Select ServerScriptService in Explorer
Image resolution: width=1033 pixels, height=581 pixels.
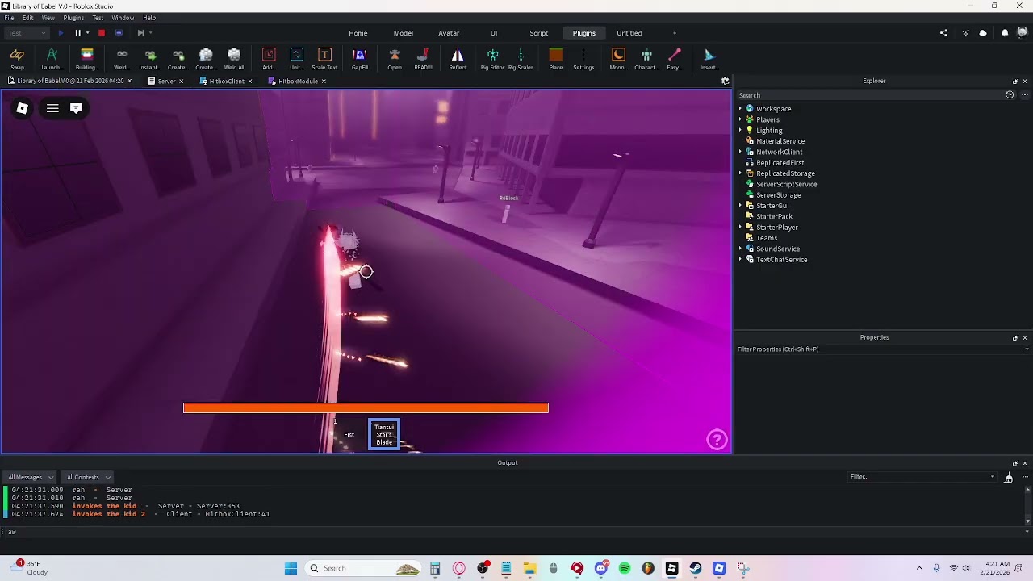tap(786, 184)
